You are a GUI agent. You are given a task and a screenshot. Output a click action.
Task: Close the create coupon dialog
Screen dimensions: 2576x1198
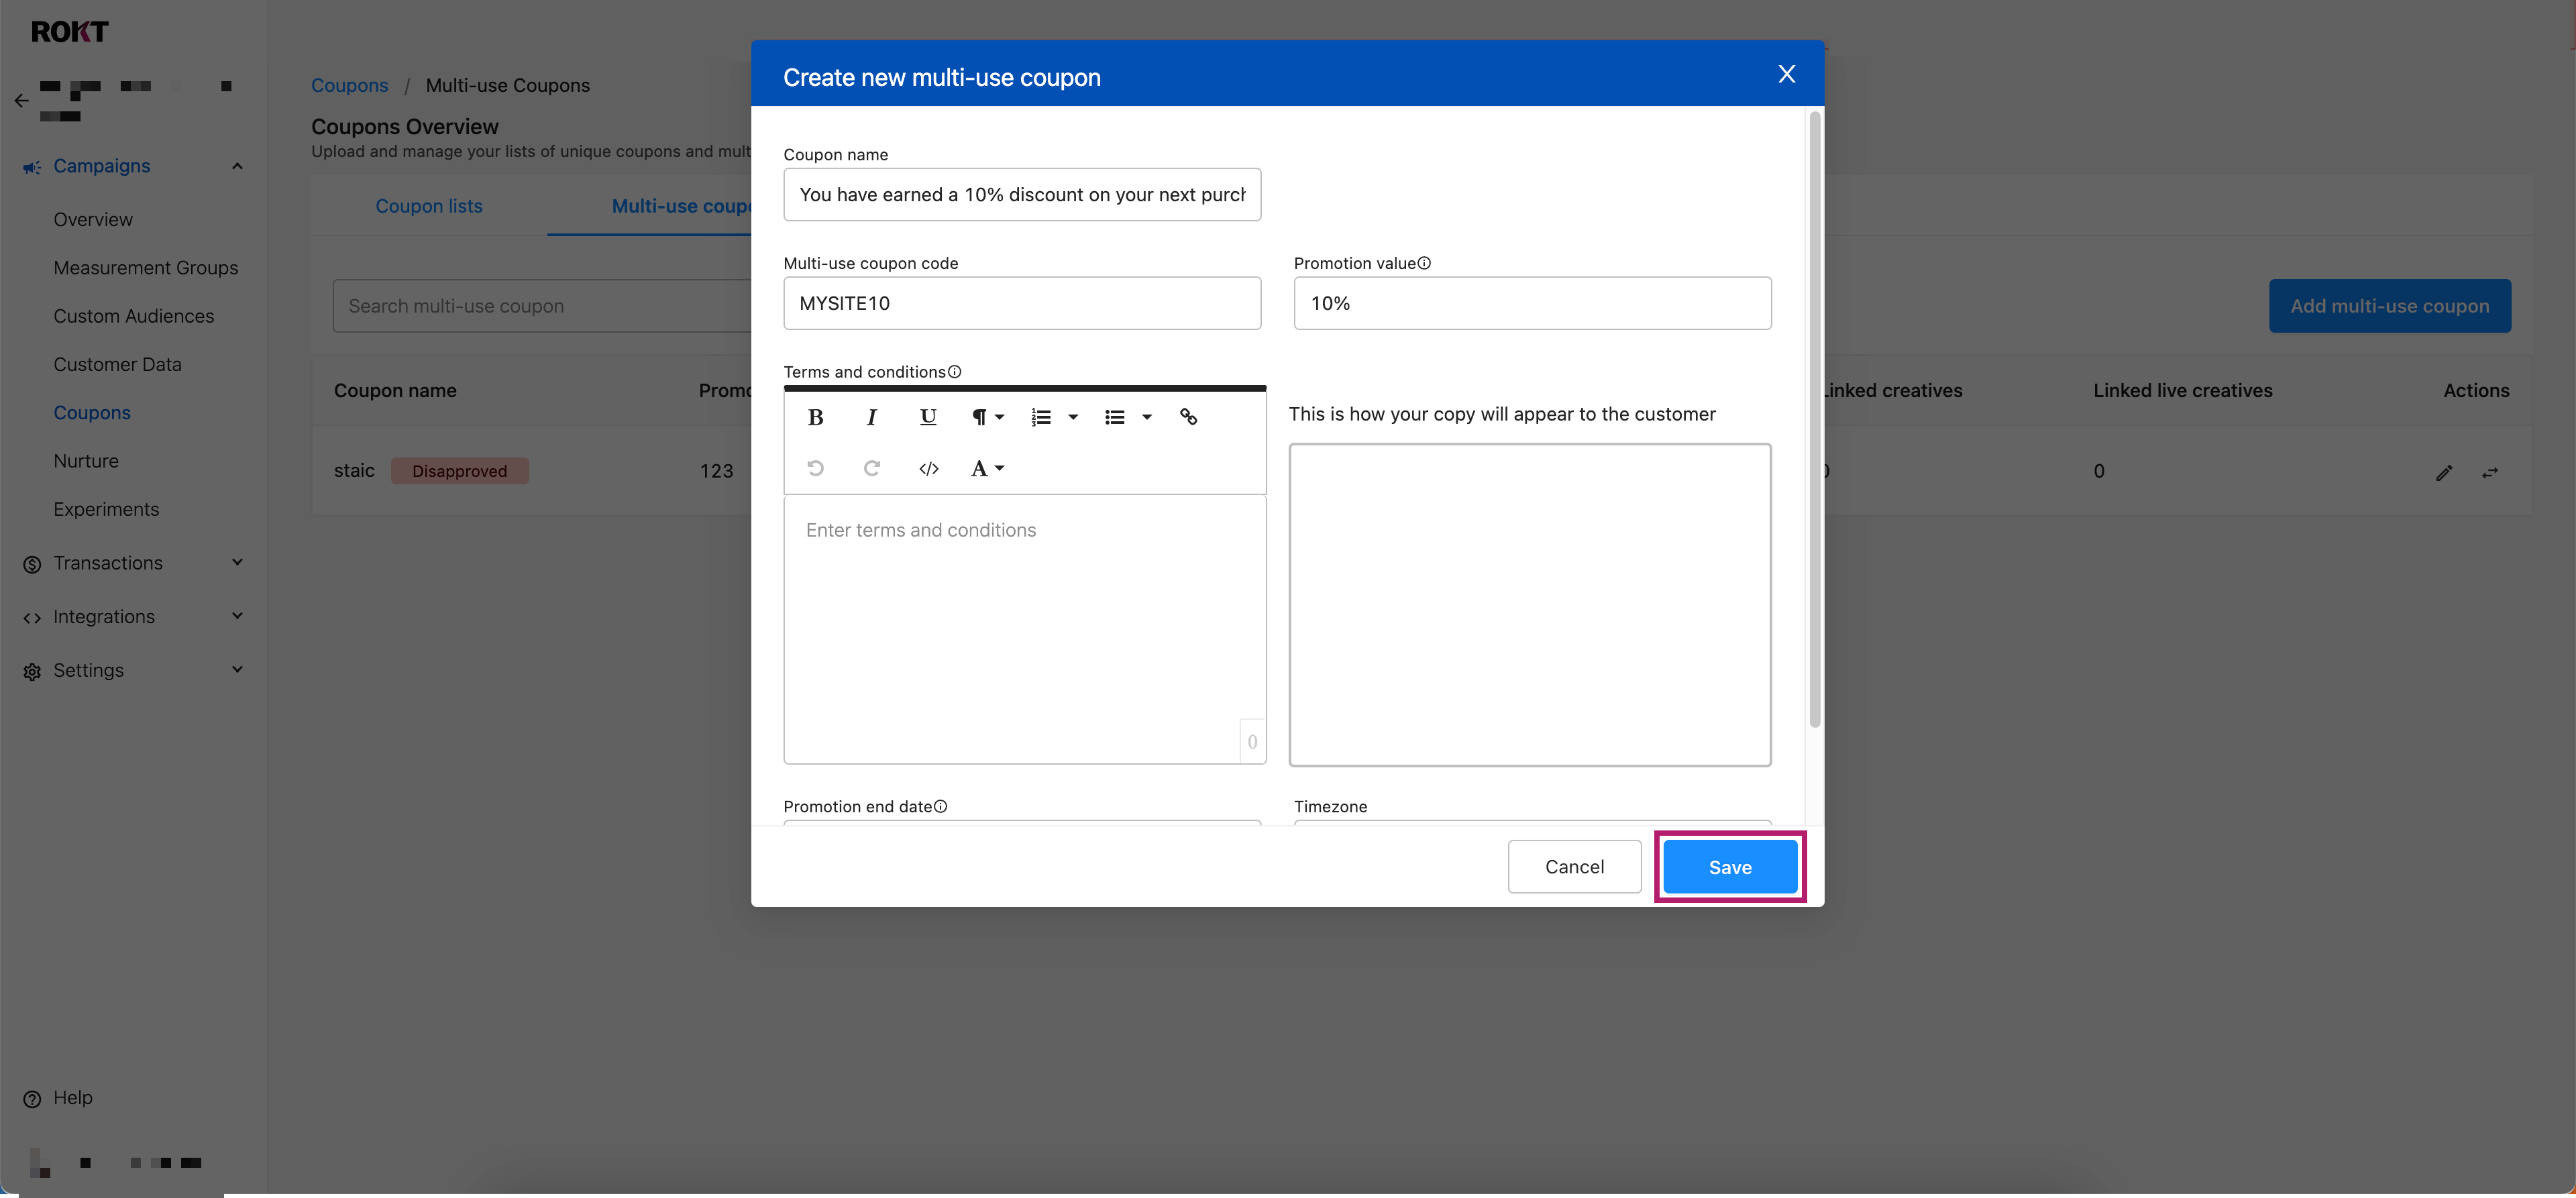click(1786, 74)
